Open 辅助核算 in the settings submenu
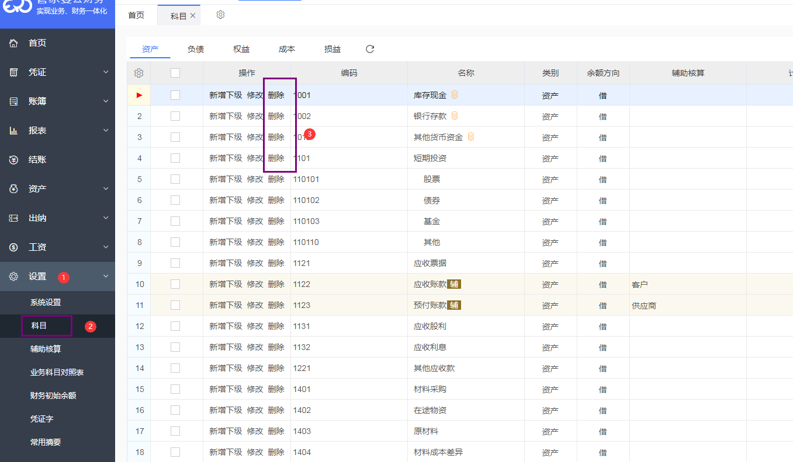This screenshot has width=793, height=462. pyautogui.click(x=46, y=349)
